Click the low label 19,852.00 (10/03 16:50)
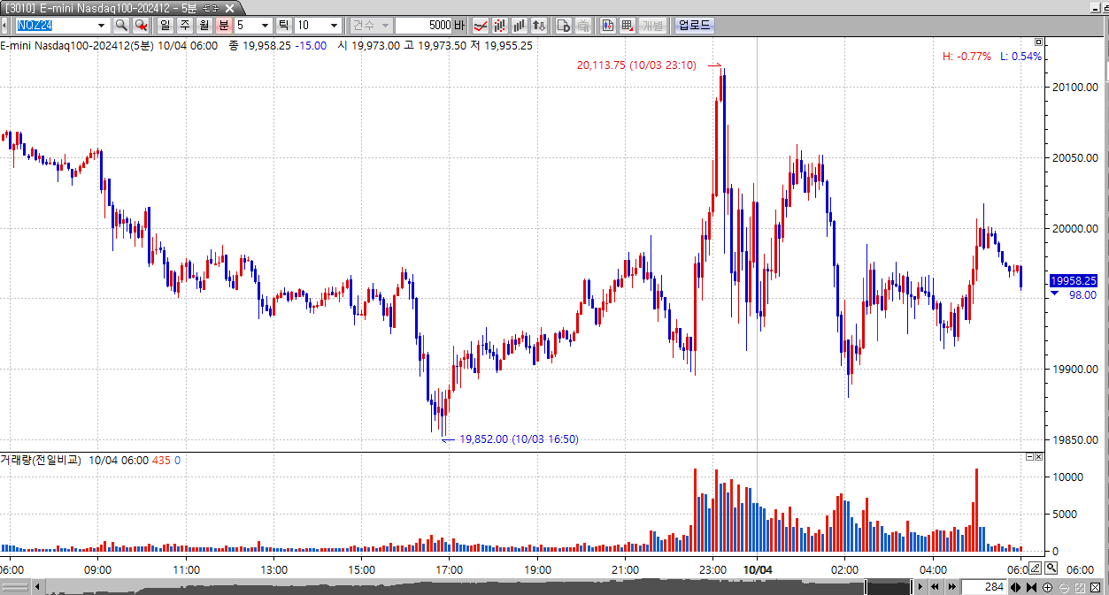Image resolution: width=1109 pixels, height=595 pixels. [x=519, y=439]
